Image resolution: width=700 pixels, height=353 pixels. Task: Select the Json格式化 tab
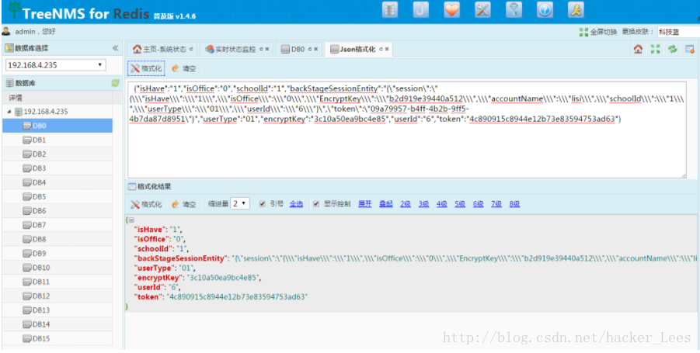[357, 50]
